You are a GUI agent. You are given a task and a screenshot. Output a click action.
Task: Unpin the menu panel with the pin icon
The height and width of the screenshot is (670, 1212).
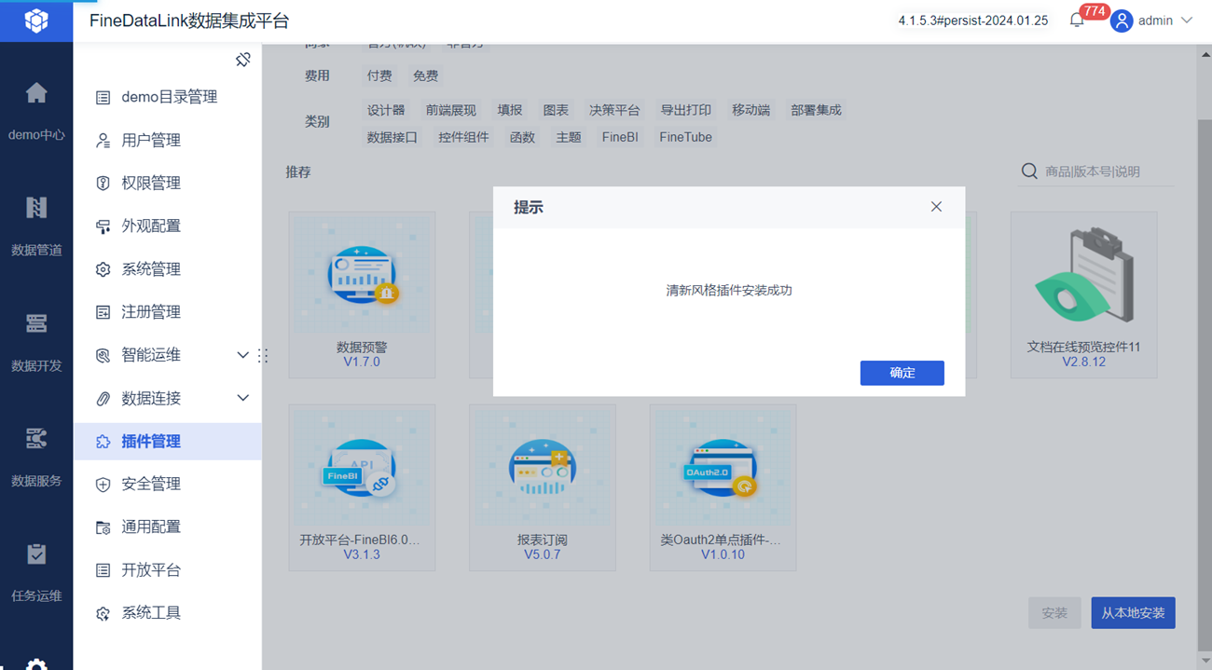243,60
